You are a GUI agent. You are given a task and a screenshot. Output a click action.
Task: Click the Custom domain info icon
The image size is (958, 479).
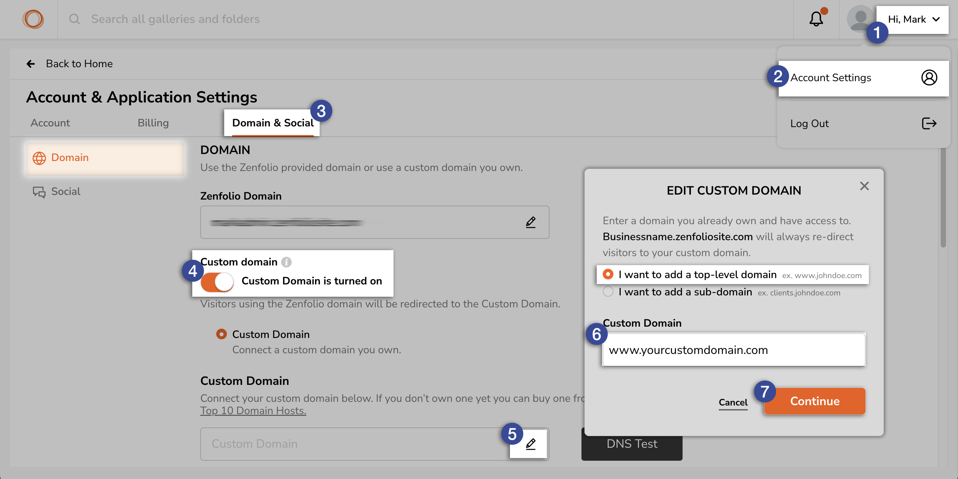point(286,262)
